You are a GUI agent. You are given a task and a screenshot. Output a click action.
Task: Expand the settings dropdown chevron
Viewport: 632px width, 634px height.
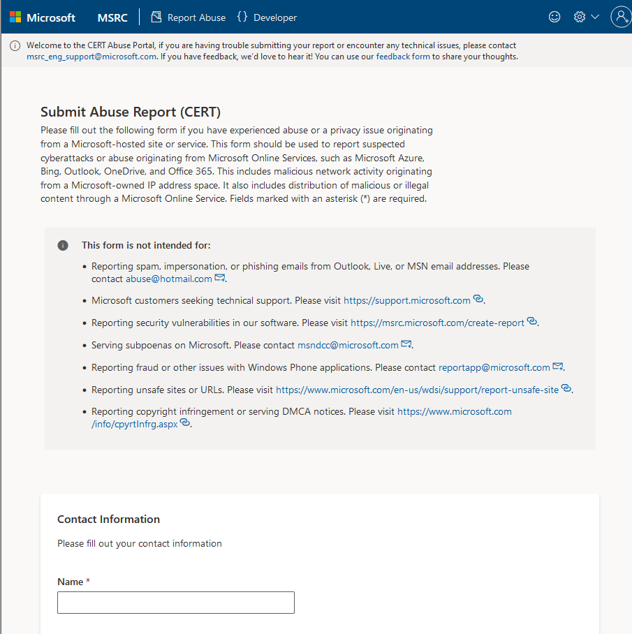[595, 17]
